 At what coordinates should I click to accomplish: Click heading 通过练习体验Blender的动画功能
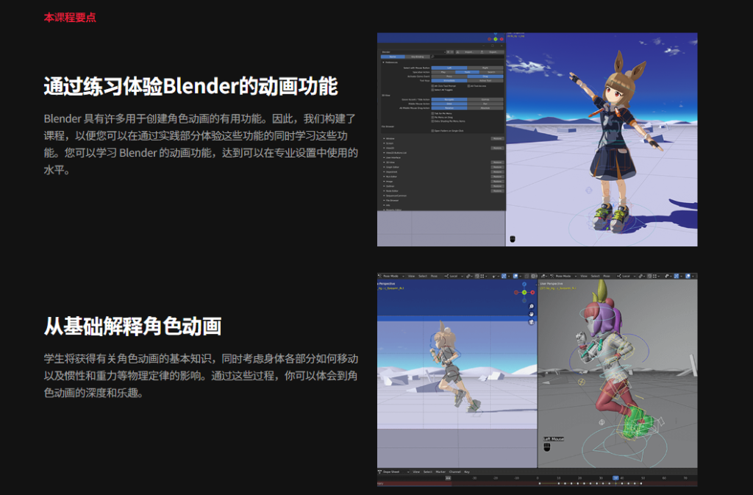190,86
